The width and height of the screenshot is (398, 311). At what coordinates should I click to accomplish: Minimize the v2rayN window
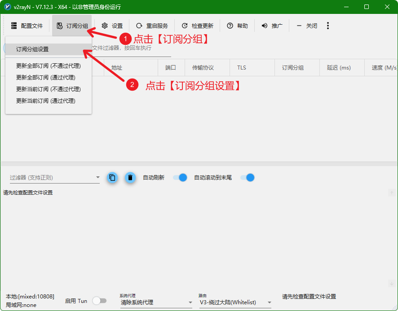point(346,7)
